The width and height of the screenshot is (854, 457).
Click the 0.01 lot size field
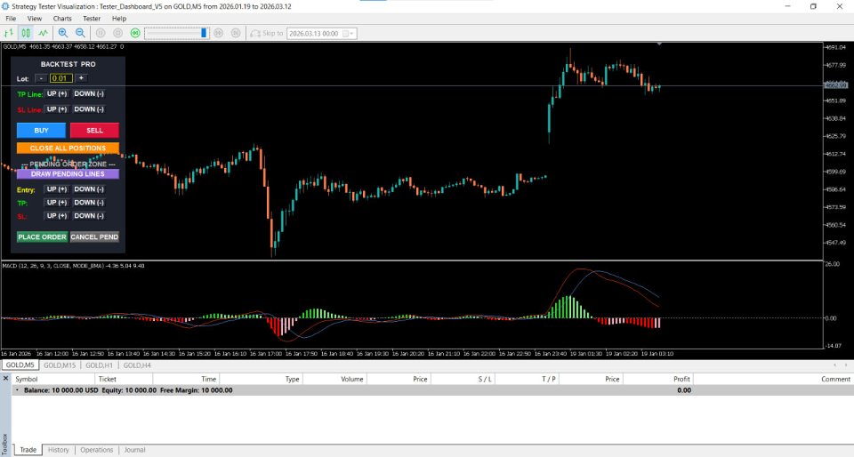[61, 78]
